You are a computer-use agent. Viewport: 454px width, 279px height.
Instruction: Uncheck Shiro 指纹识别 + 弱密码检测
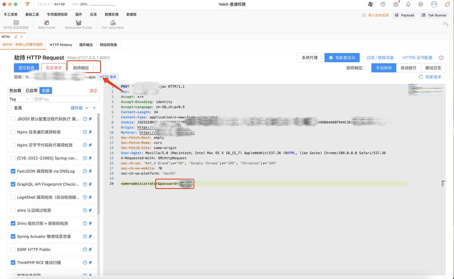[x=13, y=223]
